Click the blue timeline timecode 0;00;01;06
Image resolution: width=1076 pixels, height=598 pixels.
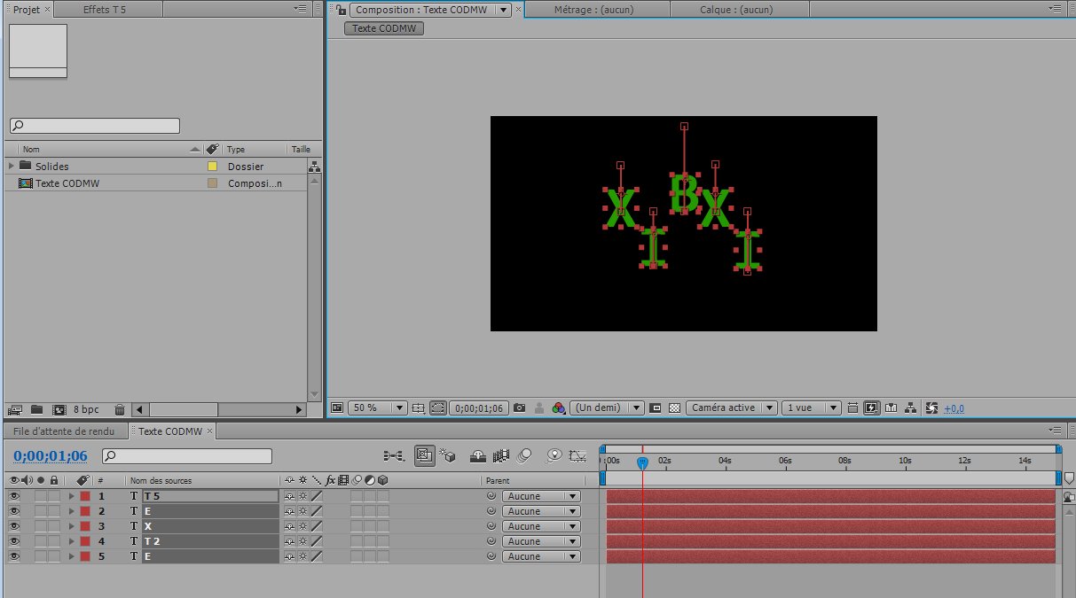pos(51,455)
